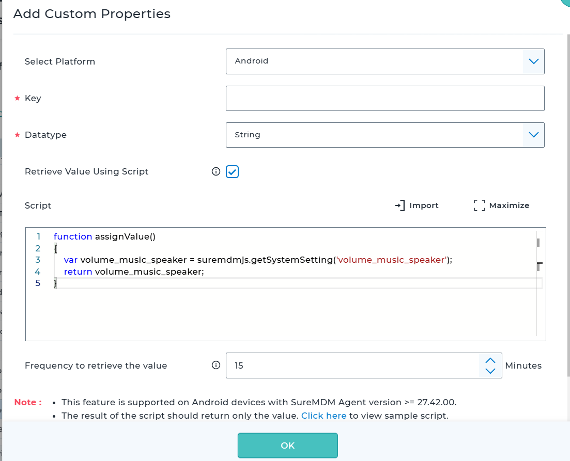Increase frequency with the up arrow
This screenshot has width=570, height=461.
point(490,360)
